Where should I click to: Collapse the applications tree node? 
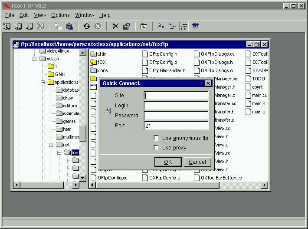[x=43, y=82]
